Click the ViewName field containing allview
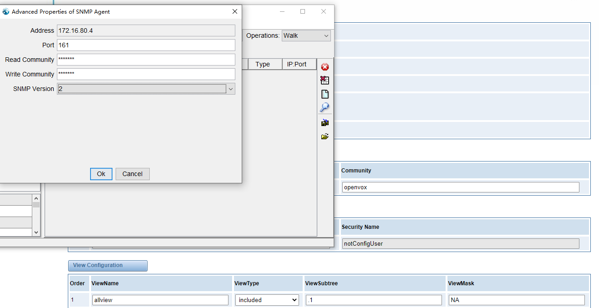Viewport: 599px width, 308px height. [160, 300]
